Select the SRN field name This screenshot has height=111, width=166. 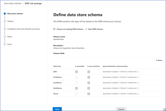55,72
